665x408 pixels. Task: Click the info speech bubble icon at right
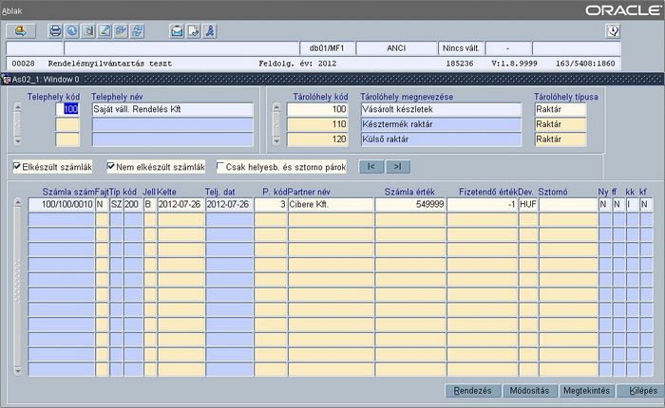(614, 31)
